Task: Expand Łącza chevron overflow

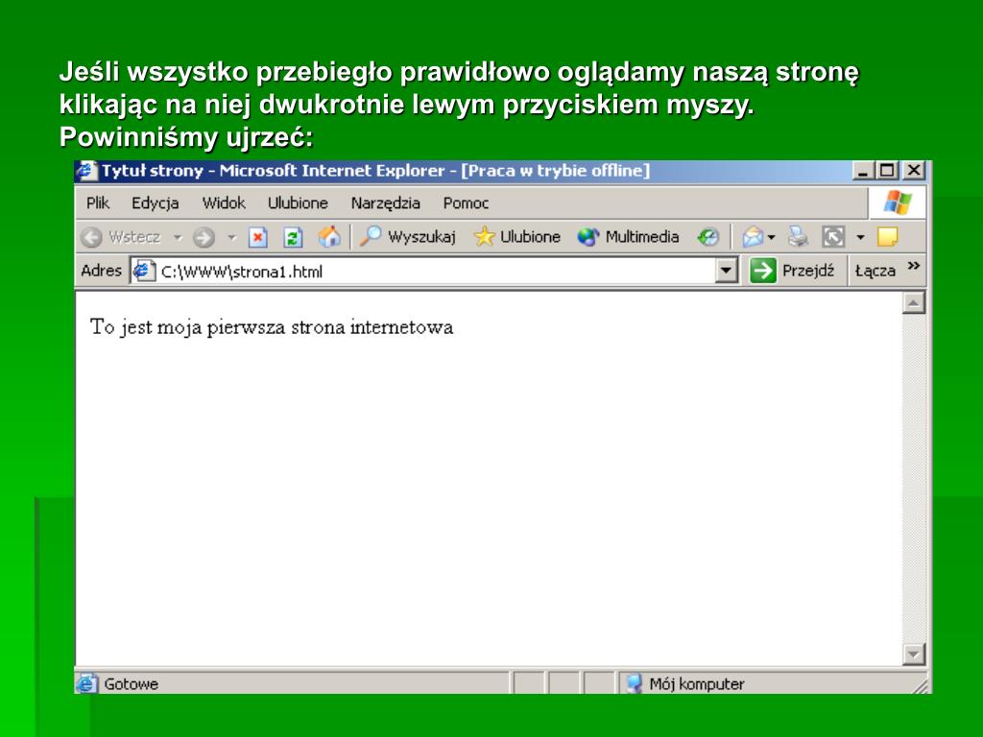Action: tap(914, 267)
